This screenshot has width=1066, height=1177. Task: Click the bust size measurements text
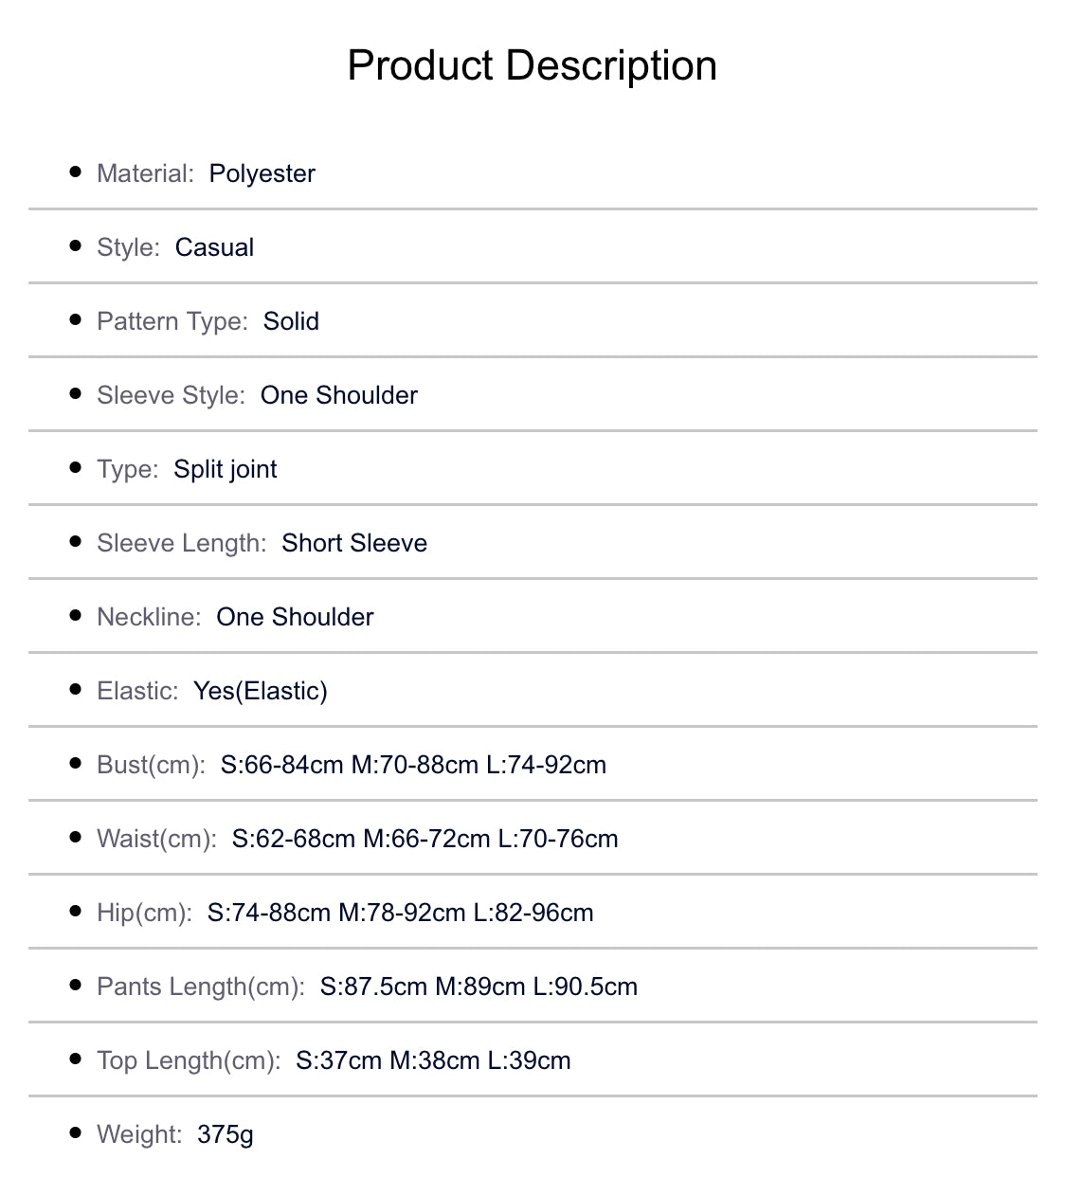[x=413, y=765]
